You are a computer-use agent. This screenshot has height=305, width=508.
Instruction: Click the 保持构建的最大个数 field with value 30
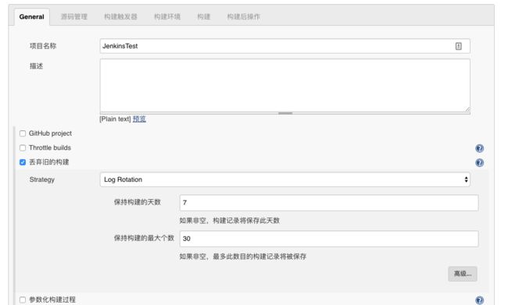[x=329, y=239]
